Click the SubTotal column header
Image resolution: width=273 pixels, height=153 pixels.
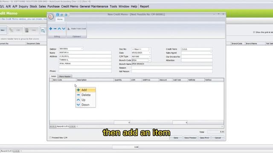pyautogui.click(x=180, y=80)
